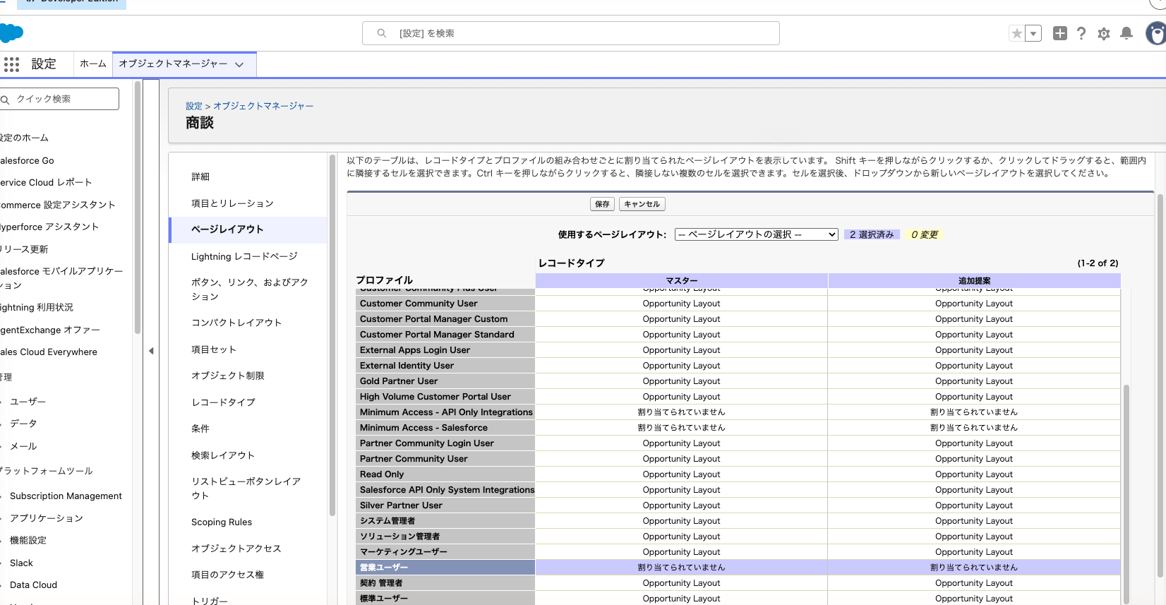The width and height of the screenshot is (1166, 605).
Task: Click the Salesforce cloud logo
Action: (11, 32)
